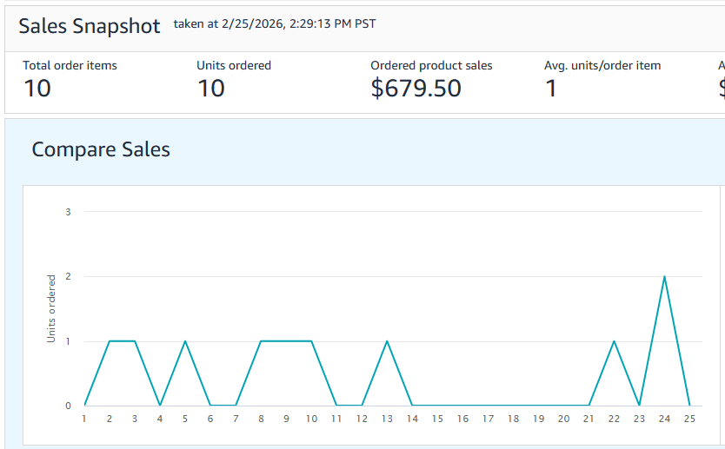
Task: Click the Ordered product sales $679.50 amount
Action: [x=416, y=88]
